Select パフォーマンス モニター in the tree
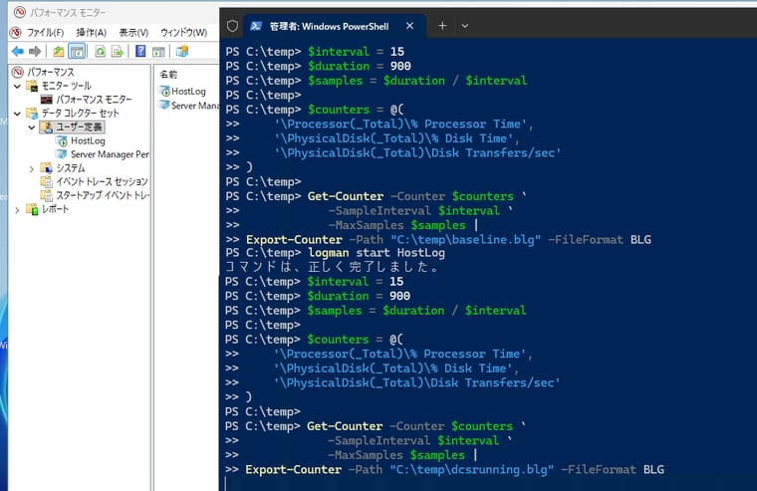757x491 pixels. tap(94, 100)
